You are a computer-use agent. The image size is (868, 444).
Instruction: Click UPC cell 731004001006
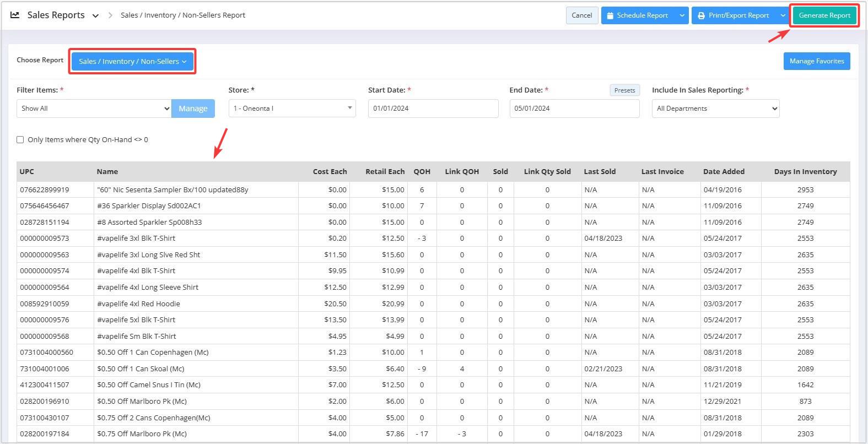pos(45,369)
